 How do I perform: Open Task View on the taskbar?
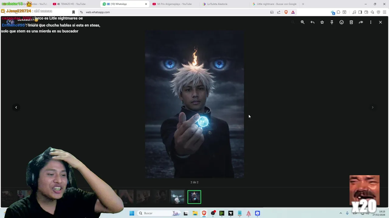coord(186,213)
